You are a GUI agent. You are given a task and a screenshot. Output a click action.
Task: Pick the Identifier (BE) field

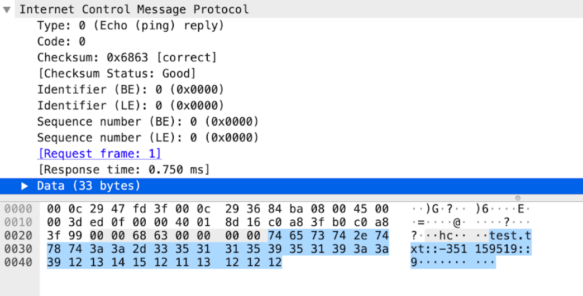[x=130, y=89]
